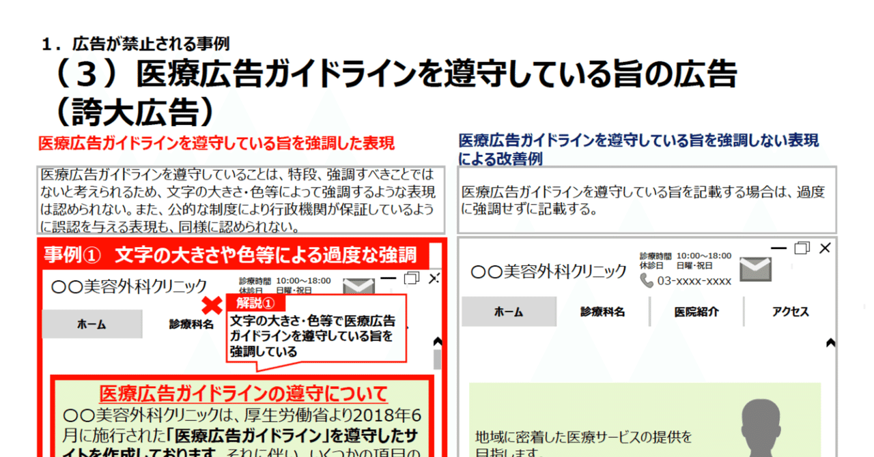Select the ホーム tab in the improved example
Image resolution: width=874 pixels, height=457 pixels.
pos(508,310)
